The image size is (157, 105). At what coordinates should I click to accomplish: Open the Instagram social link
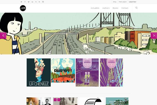point(43,2)
